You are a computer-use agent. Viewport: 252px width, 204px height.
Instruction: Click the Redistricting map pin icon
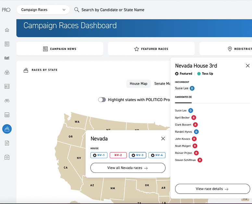(x=230, y=49)
